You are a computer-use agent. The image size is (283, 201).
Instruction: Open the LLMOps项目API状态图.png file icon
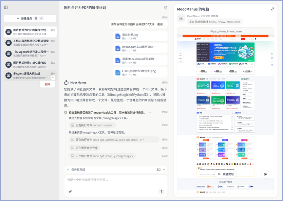(118, 73)
